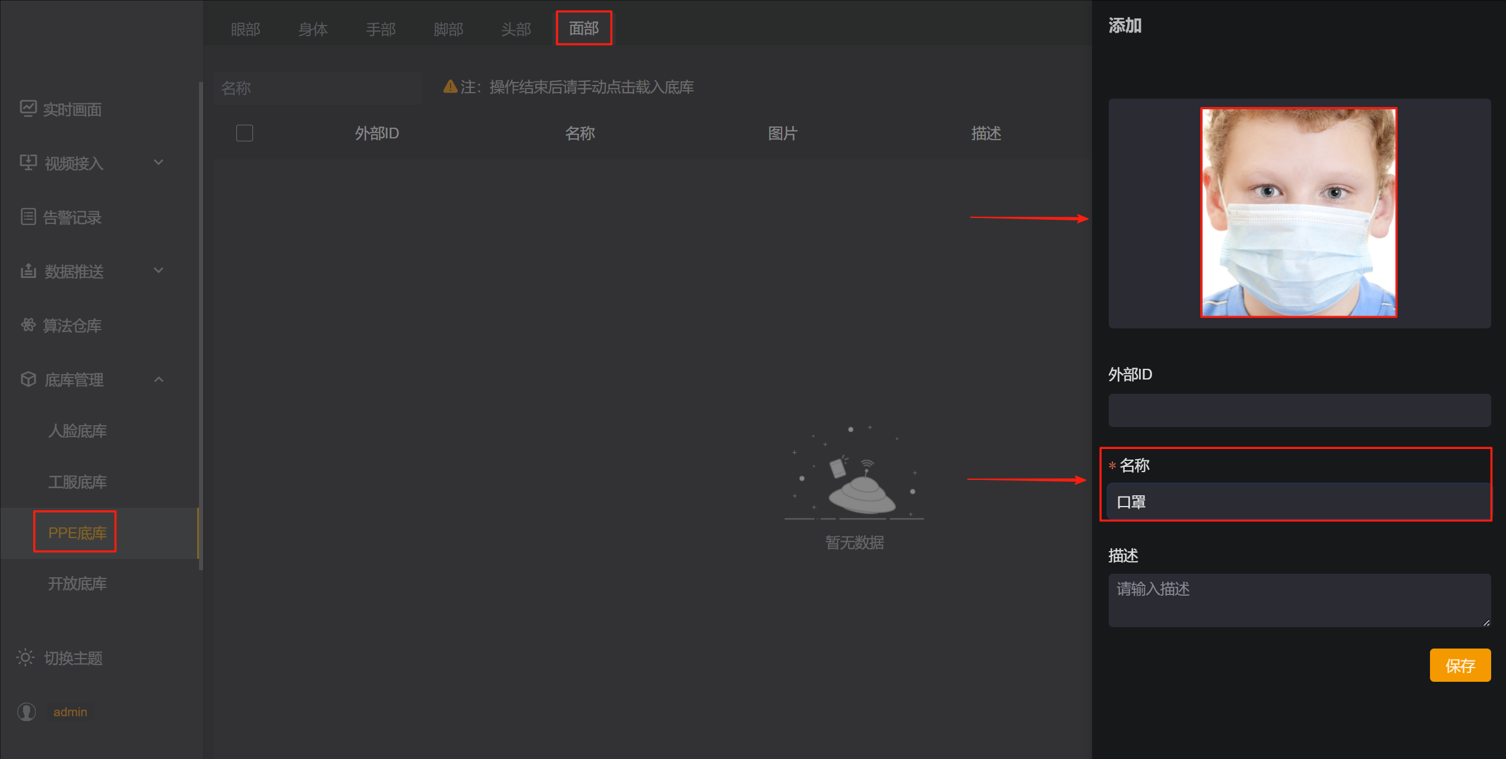Viewport: 1506px width, 759px height.
Task: Click the admin user avatar icon
Action: (x=27, y=711)
